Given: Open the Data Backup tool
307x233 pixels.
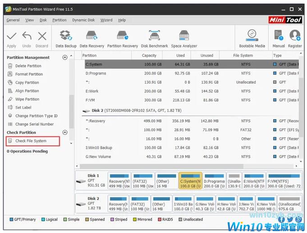Looking at the screenshot, I should tap(66, 37).
